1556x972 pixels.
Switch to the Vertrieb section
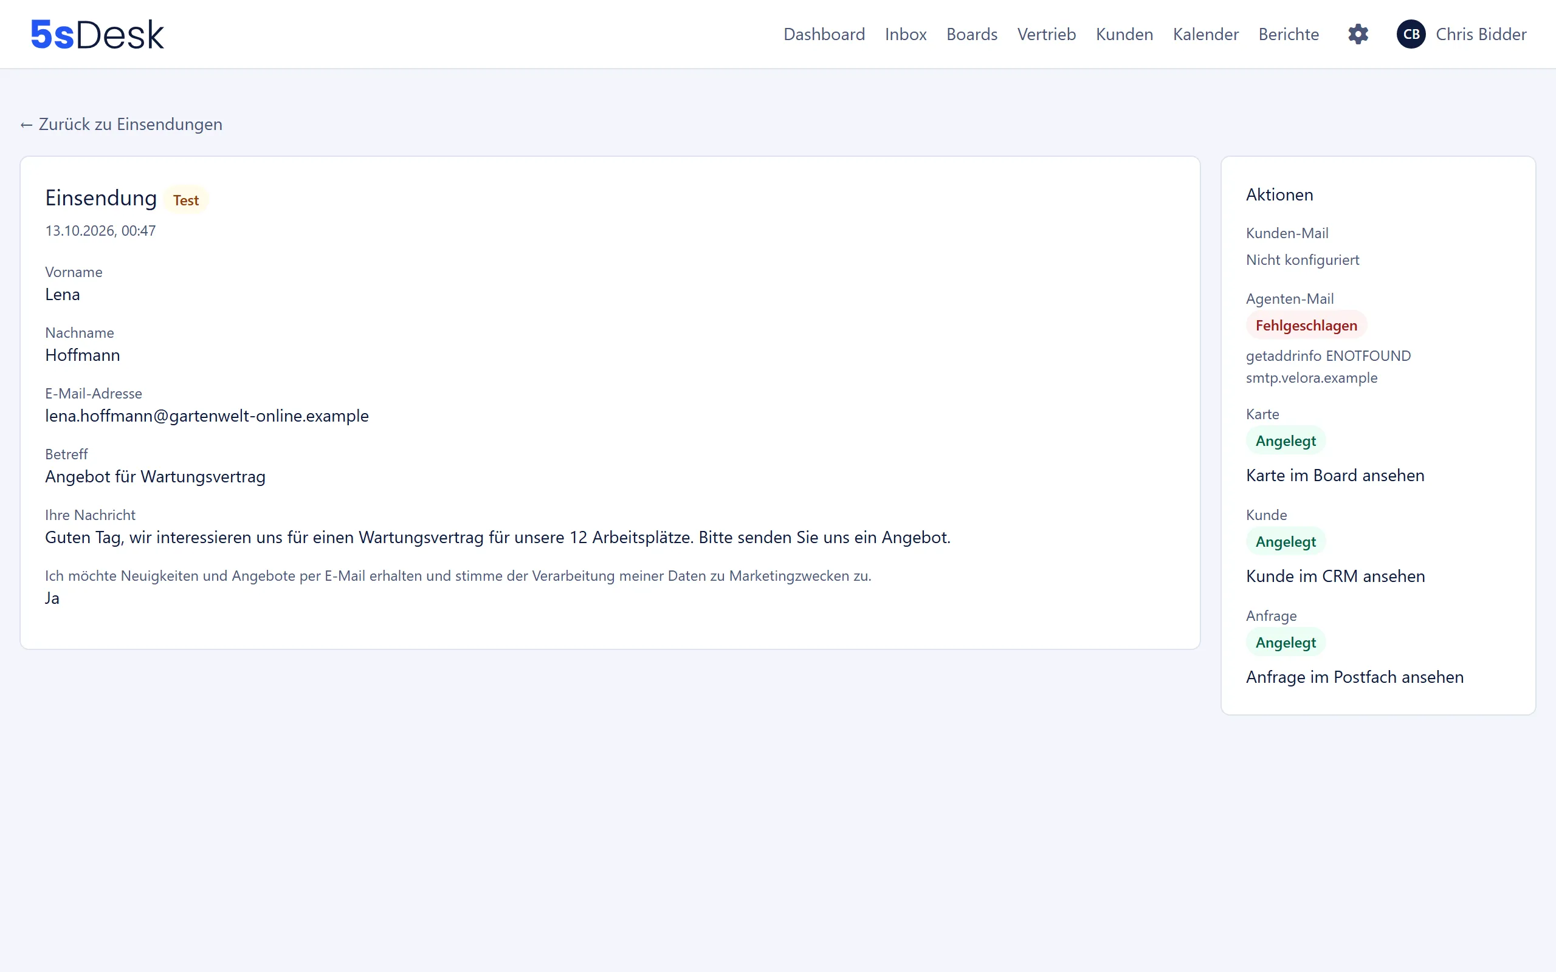[x=1046, y=34]
